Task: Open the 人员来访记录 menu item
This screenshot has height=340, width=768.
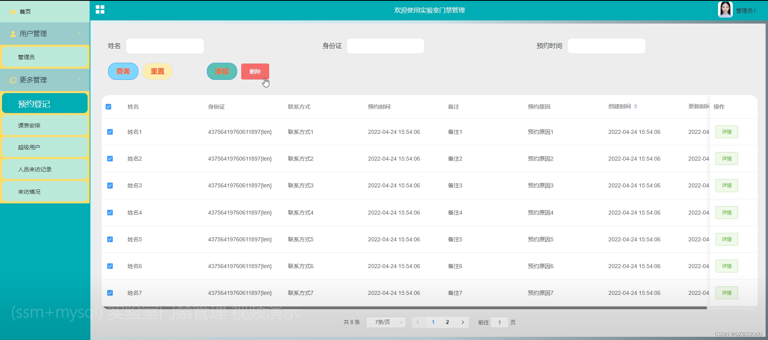Action: (45, 169)
